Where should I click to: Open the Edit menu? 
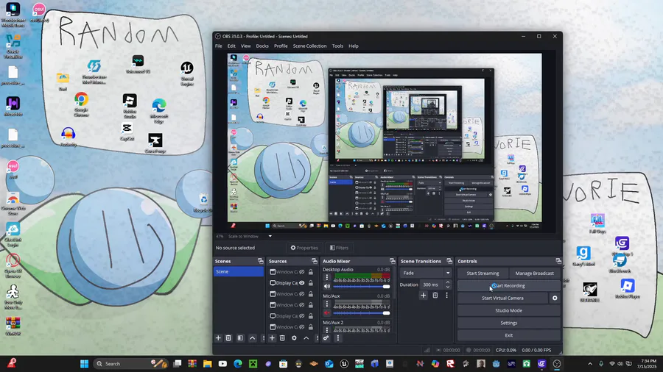[231, 46]
